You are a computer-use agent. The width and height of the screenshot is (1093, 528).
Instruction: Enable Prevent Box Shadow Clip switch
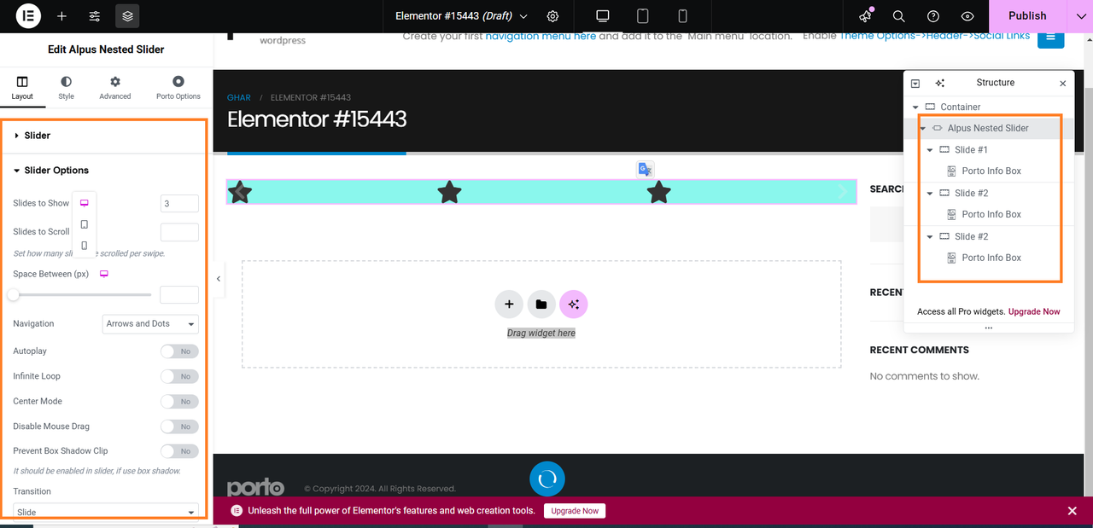click(179, 451)
